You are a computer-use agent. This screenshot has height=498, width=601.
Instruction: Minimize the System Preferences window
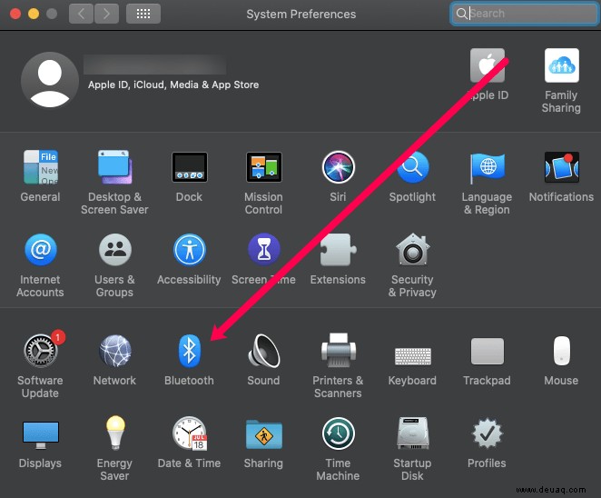[x=34, y=15]
